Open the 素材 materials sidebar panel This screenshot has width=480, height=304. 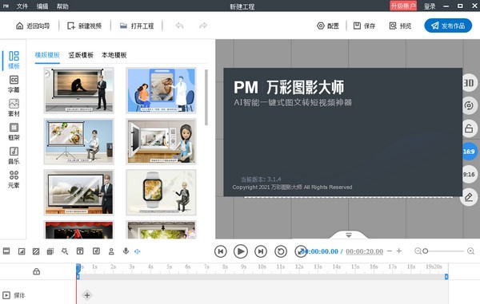point(14,108)
